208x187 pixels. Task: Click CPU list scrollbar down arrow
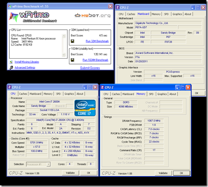tap(64, 54)
